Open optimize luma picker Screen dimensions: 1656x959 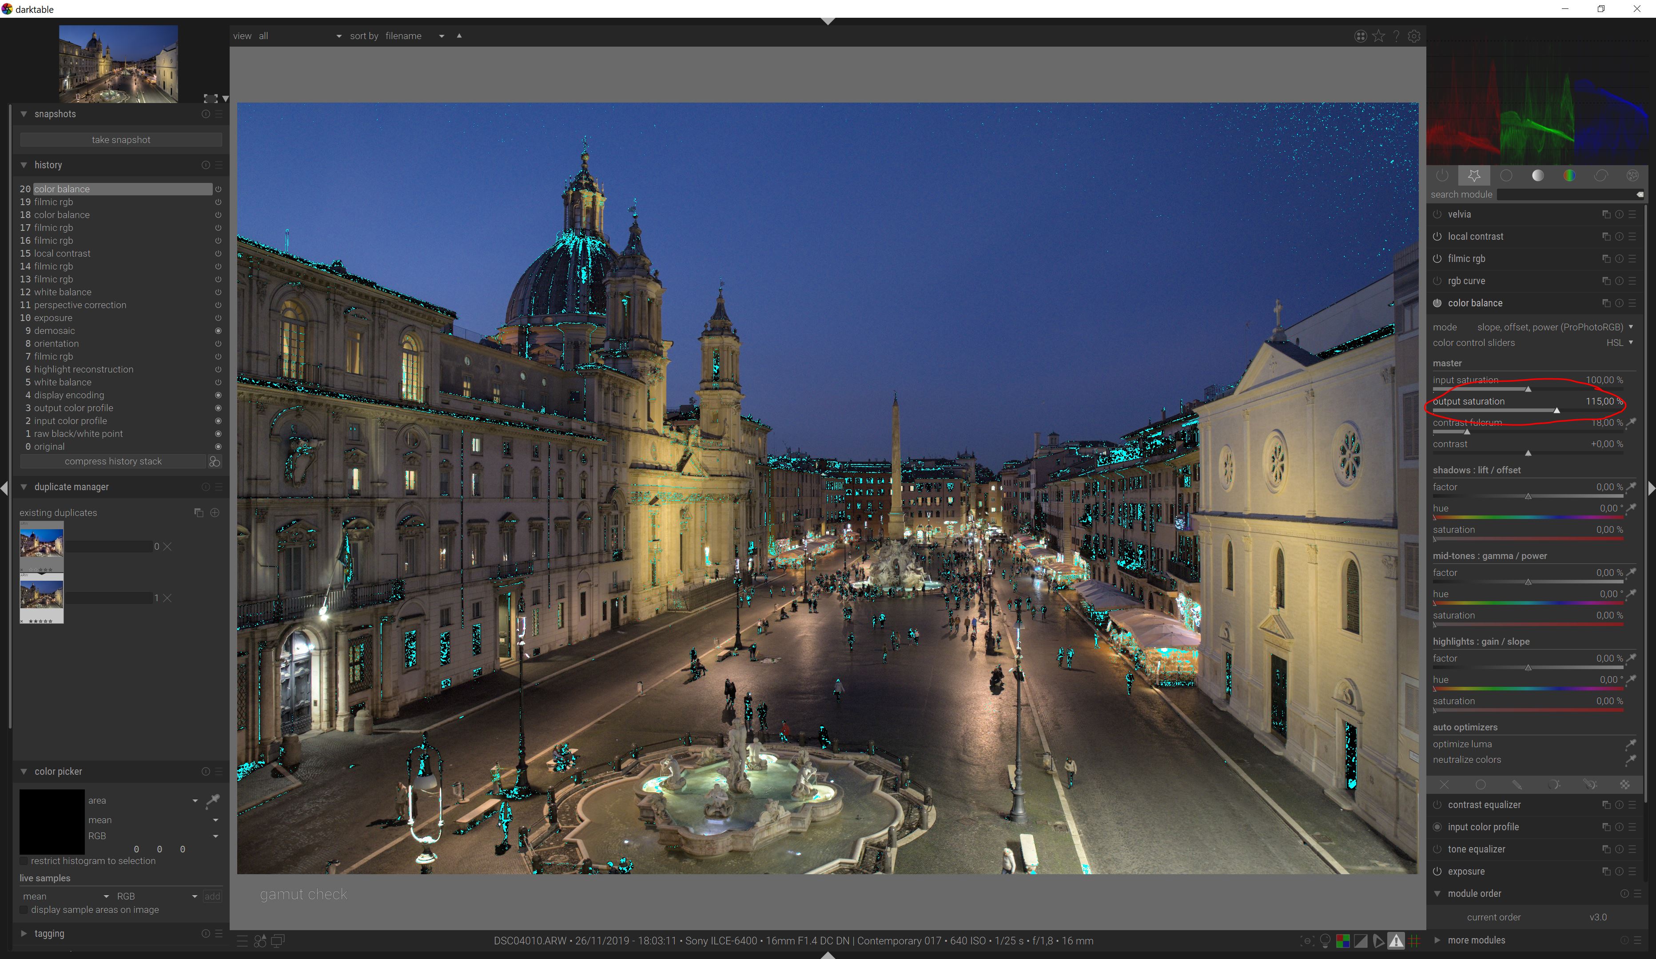click(1630, 744)
